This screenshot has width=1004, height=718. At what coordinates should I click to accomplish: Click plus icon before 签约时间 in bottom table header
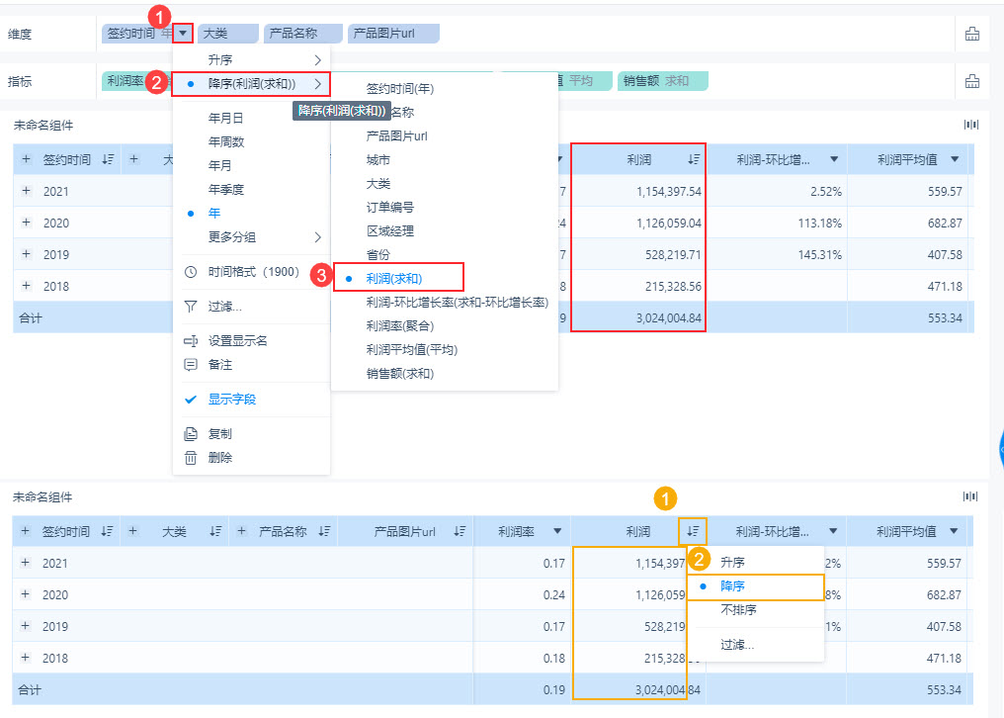(25, 531)
